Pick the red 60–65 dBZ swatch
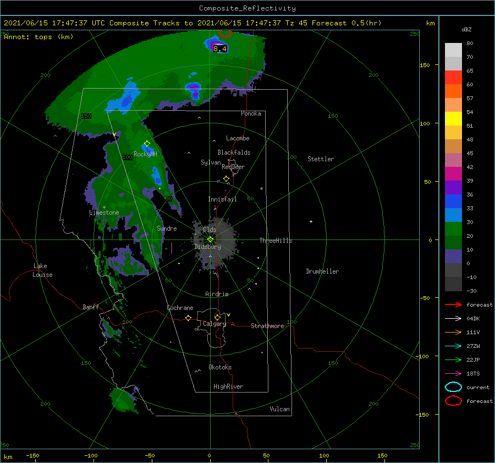Image resolution: width=495 pixels, height=463 pixels. 453,78
